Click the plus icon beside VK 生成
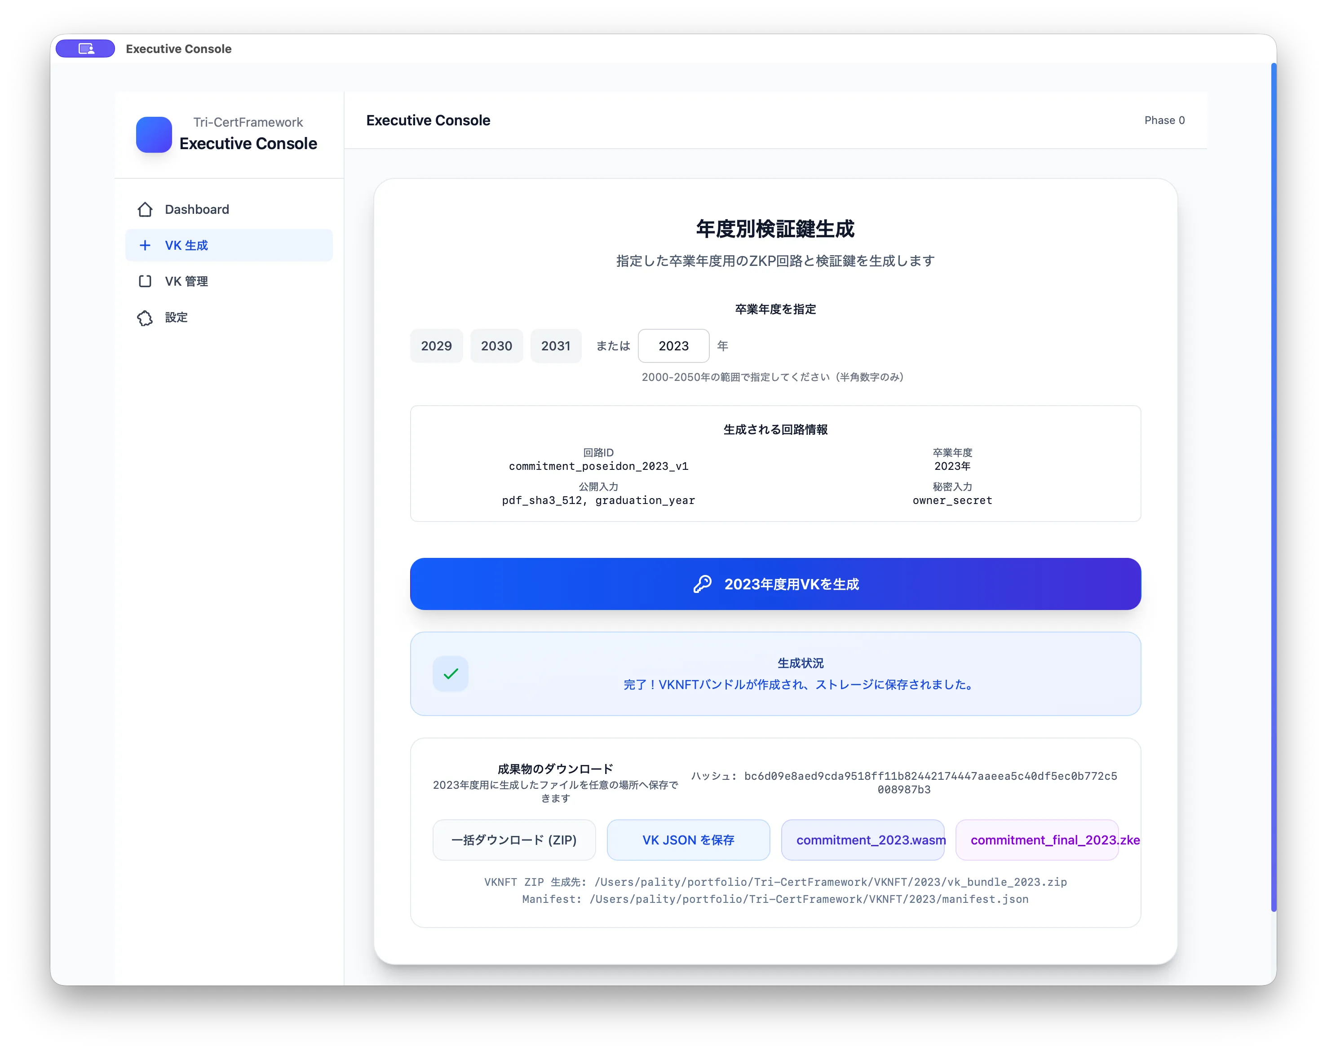The image size is (1327, 1052). pyautogui.click(x=145, y=246)
